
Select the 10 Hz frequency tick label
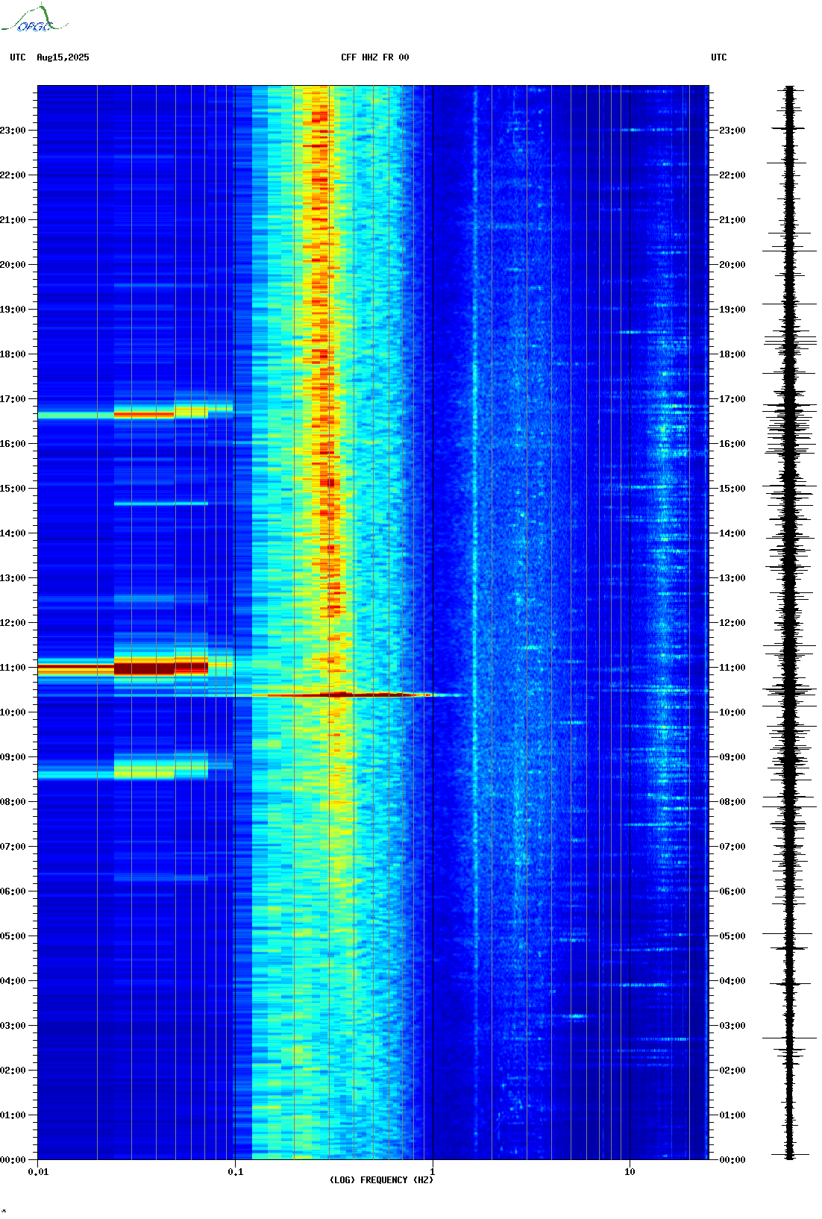click(630, 1172)
